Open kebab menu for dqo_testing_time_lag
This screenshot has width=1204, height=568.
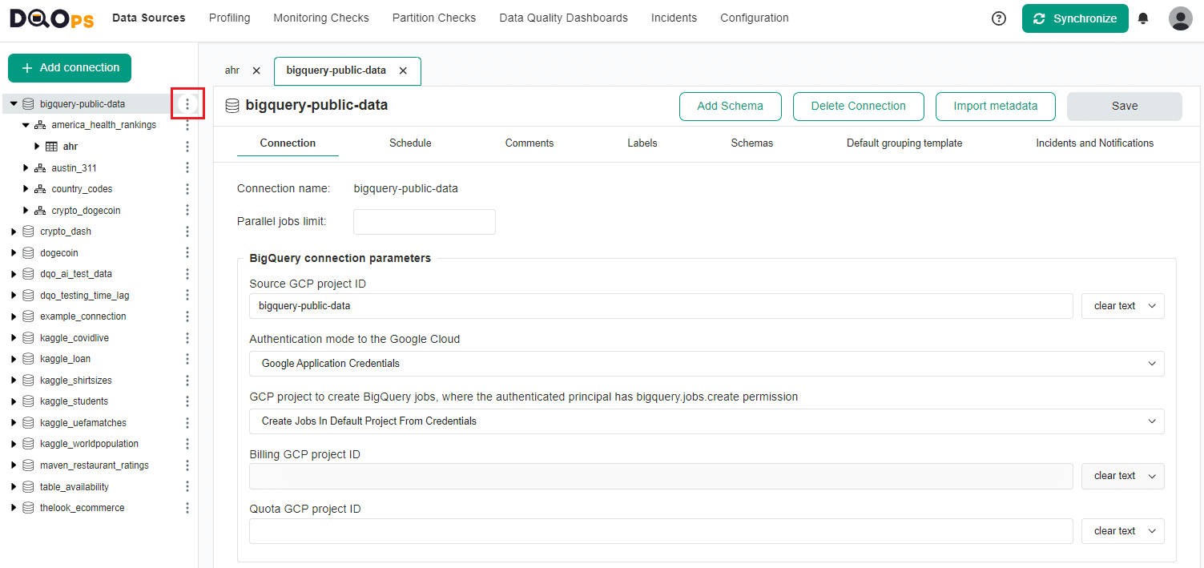[x=187, y=296]
